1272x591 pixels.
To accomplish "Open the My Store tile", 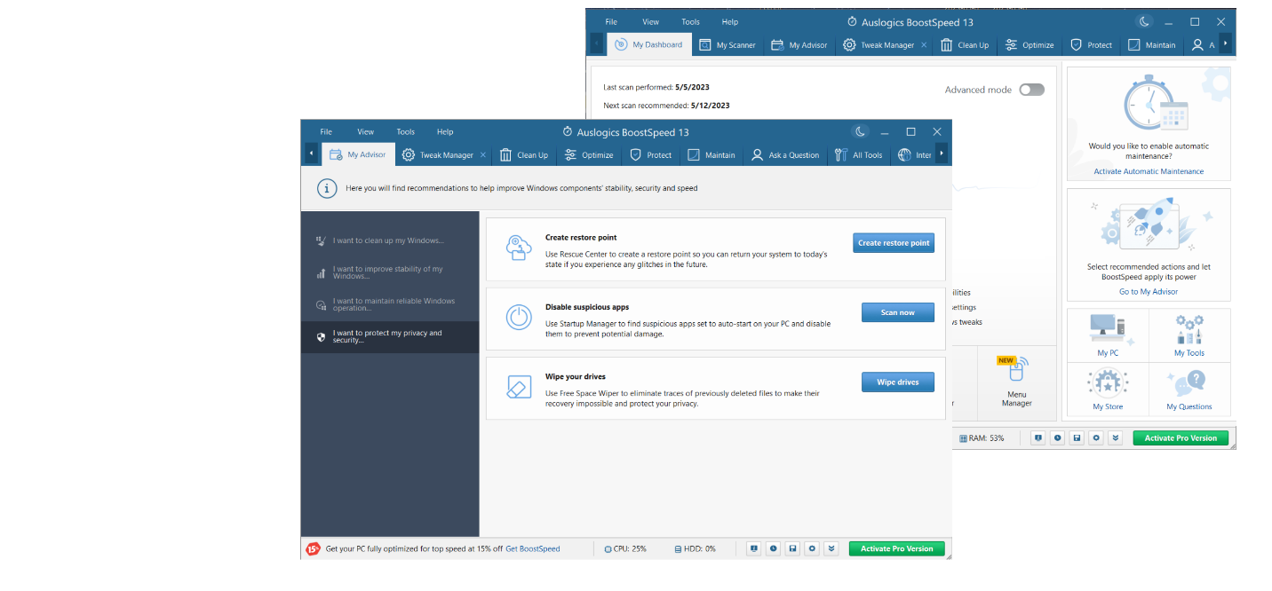I will tap(1108, 390).
